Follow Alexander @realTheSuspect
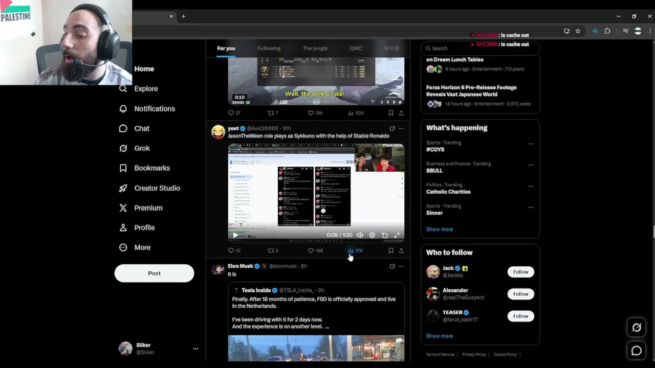Image resolution: width=655 pixels, height=368 pixels. (x=520, y=294)
